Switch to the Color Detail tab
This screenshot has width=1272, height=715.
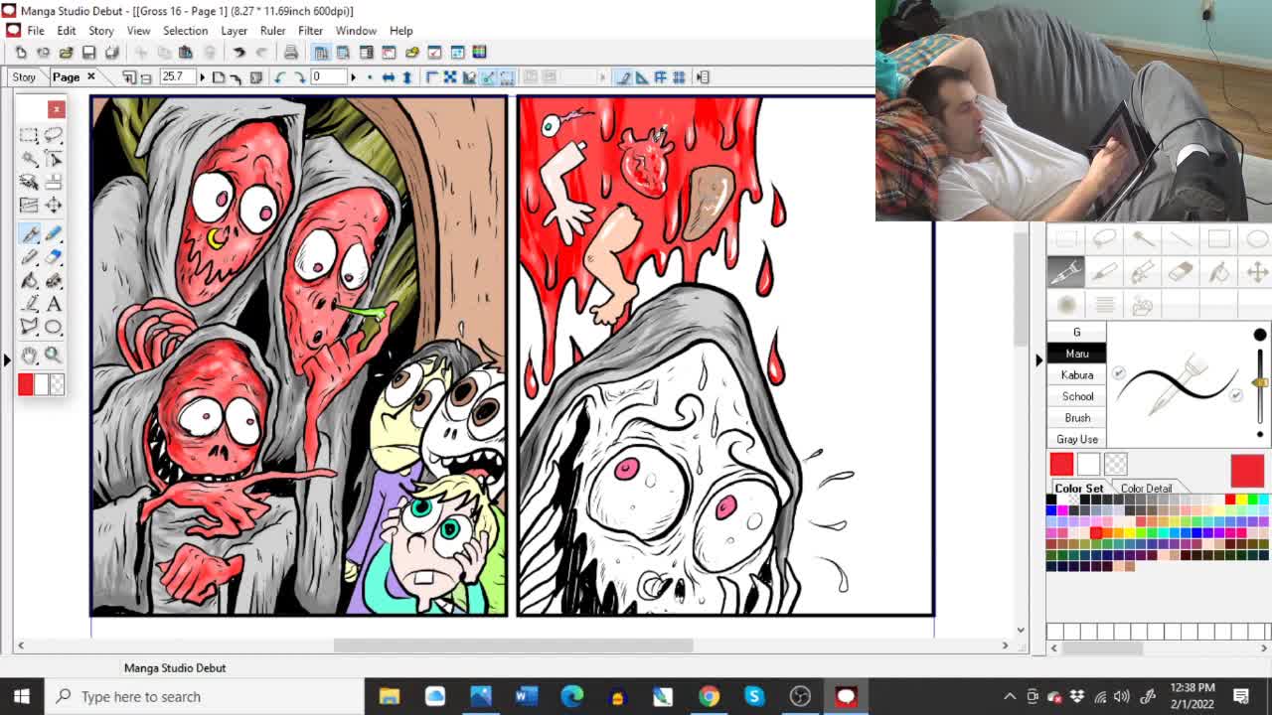pos(1146,489)
